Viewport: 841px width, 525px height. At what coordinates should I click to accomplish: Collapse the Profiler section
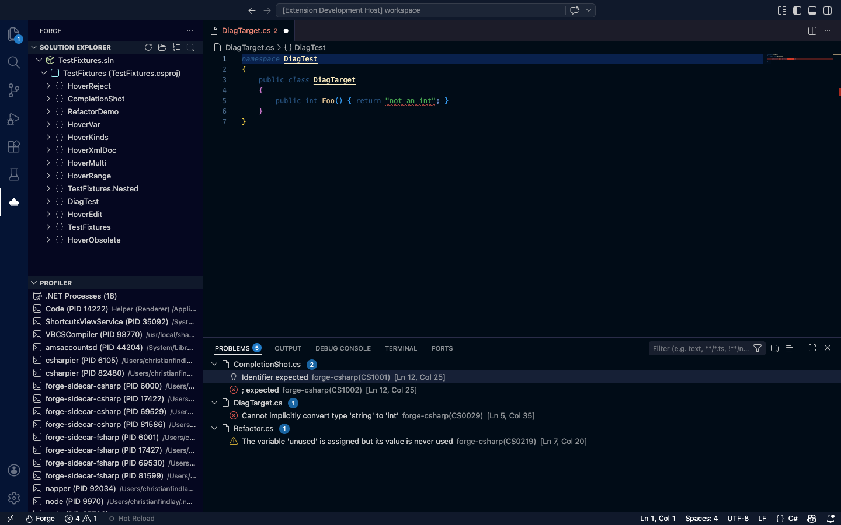tap(34, 283)
